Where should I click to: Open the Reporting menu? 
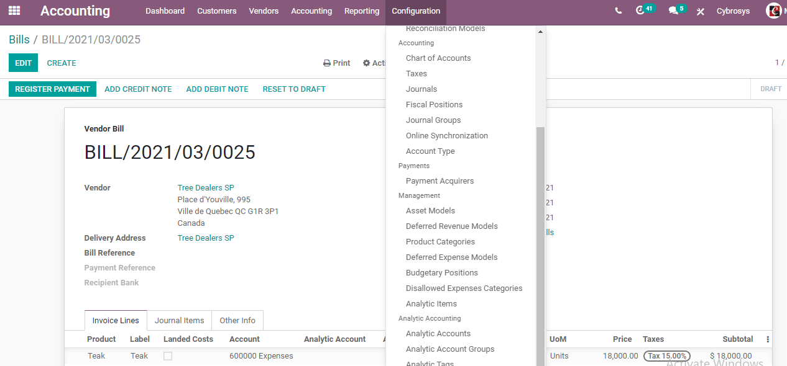coord(362,11)
